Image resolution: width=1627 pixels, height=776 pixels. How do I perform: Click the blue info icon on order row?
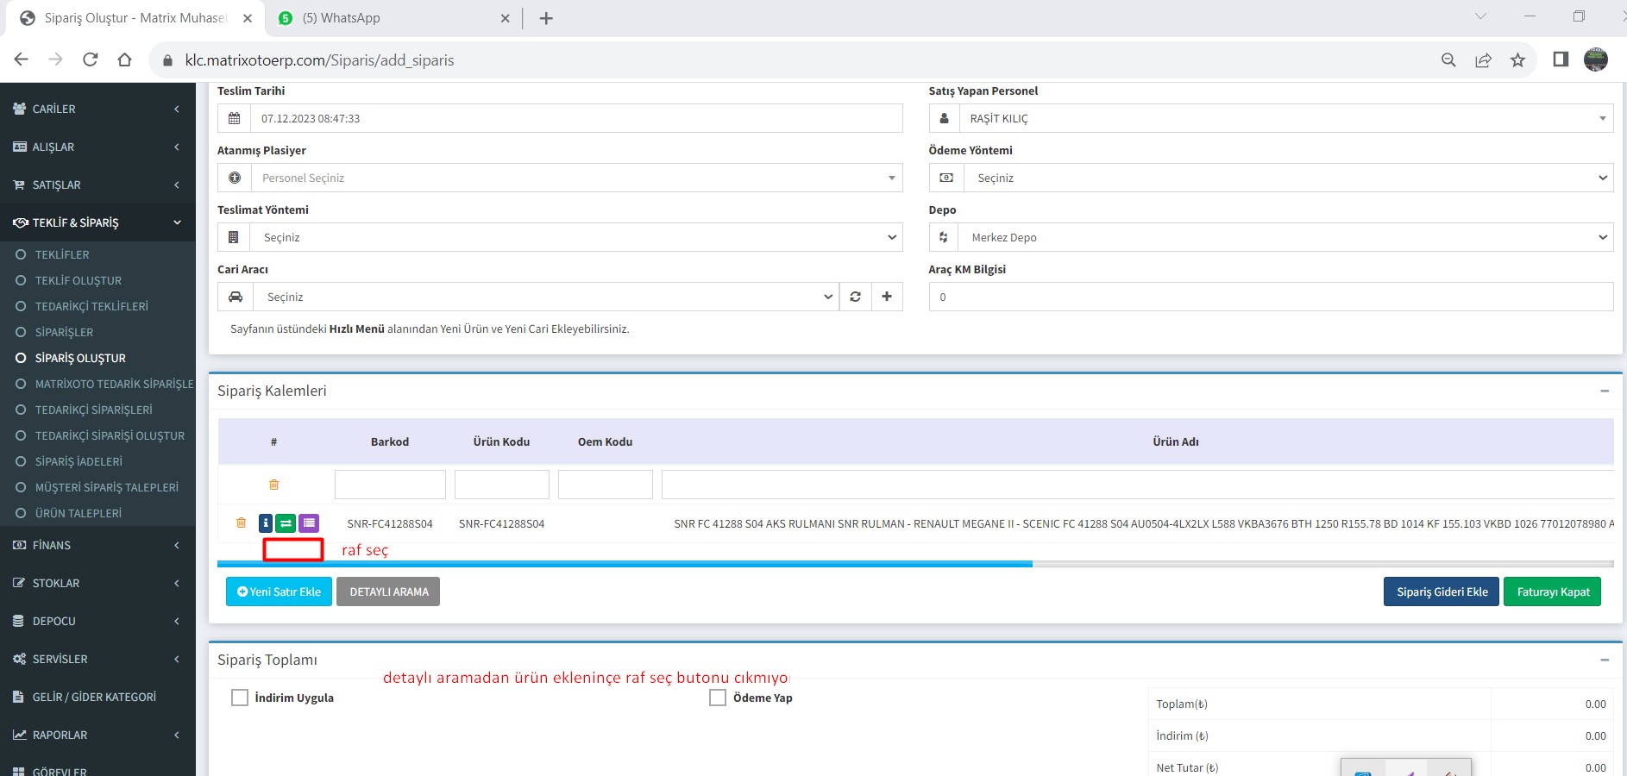click(x=266, y=523)
